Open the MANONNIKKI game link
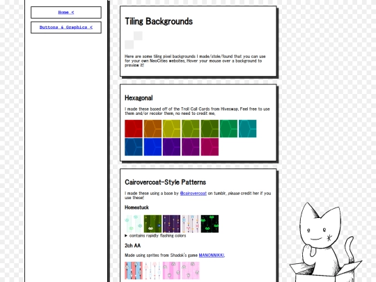Screen dimensions: 376x282 [212, 256]
